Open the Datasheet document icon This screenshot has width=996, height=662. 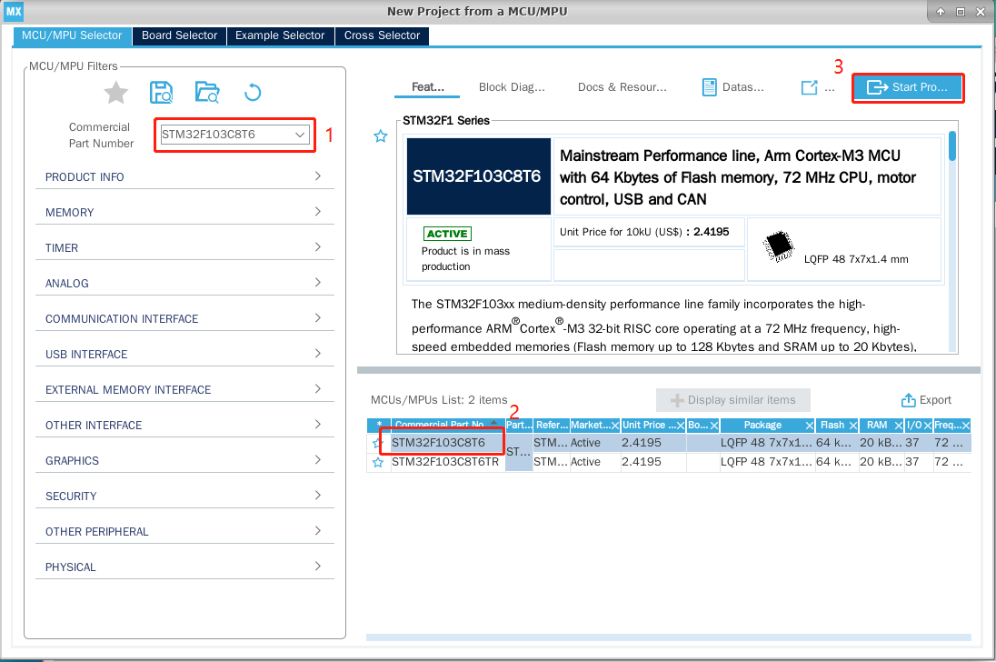(709, 87)
